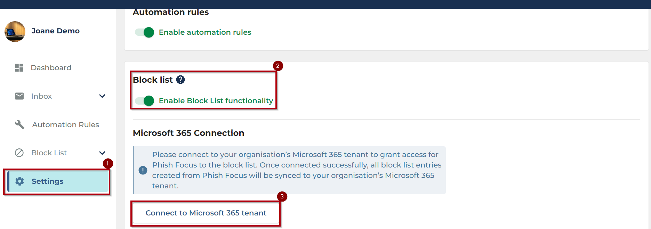
Task: Expand the Inbox submenu chevron
Action: [x=102, y=96]
